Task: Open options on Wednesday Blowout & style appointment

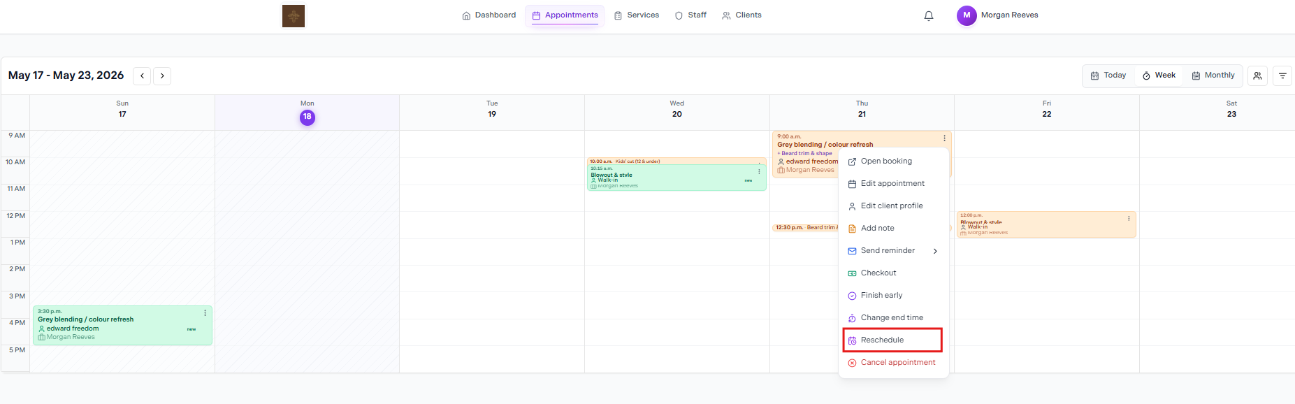Action: point(759,171)
